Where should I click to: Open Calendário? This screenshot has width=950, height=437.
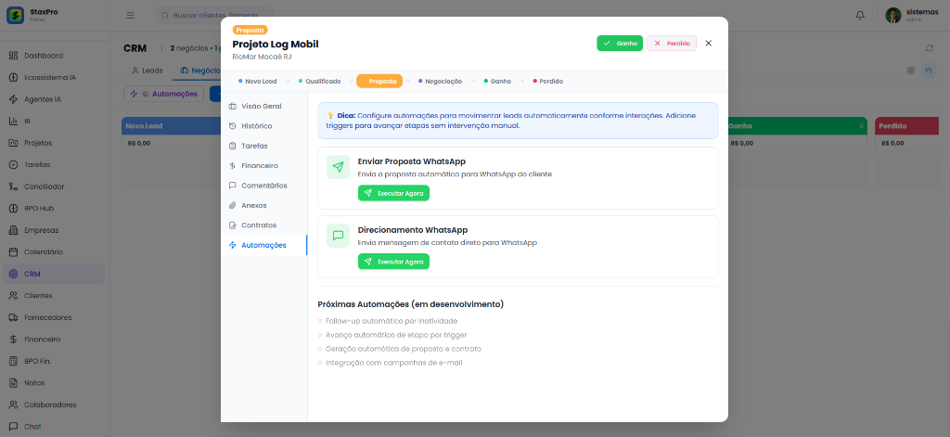point(53,252)
